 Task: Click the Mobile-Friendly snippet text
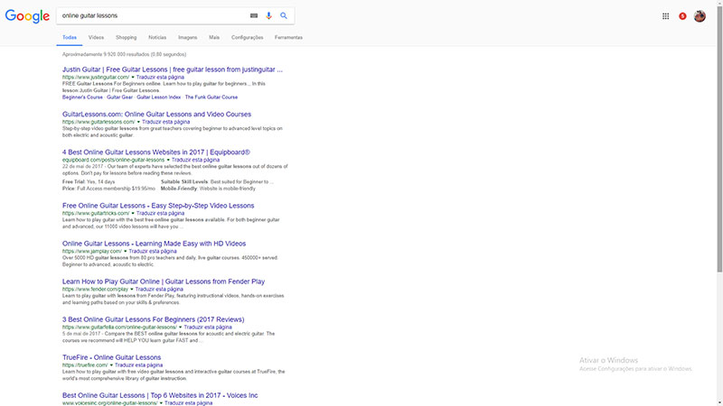[208, 189]
